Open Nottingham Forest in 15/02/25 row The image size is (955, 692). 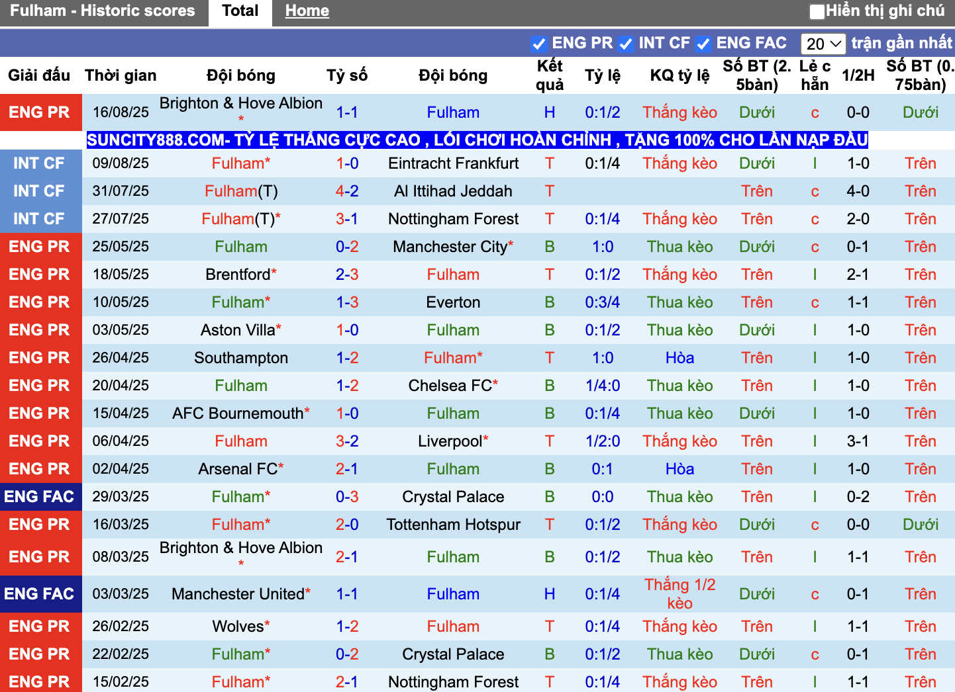coord(454,682)
